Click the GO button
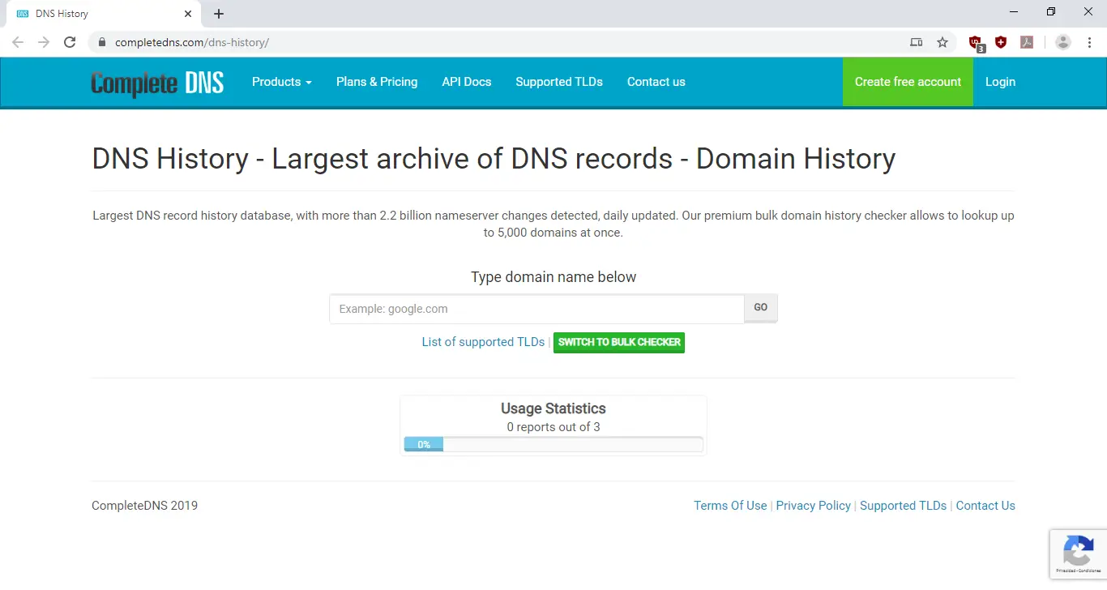 pyautogui.click(x=760, y=308)
